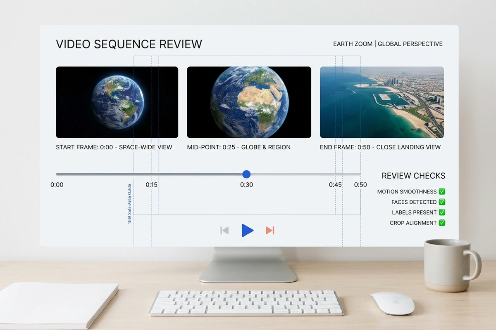This screenshot has height=330, width=496.
Task: Jump to the 0:45 timeline marker
Action: click(x=335, y=185)
